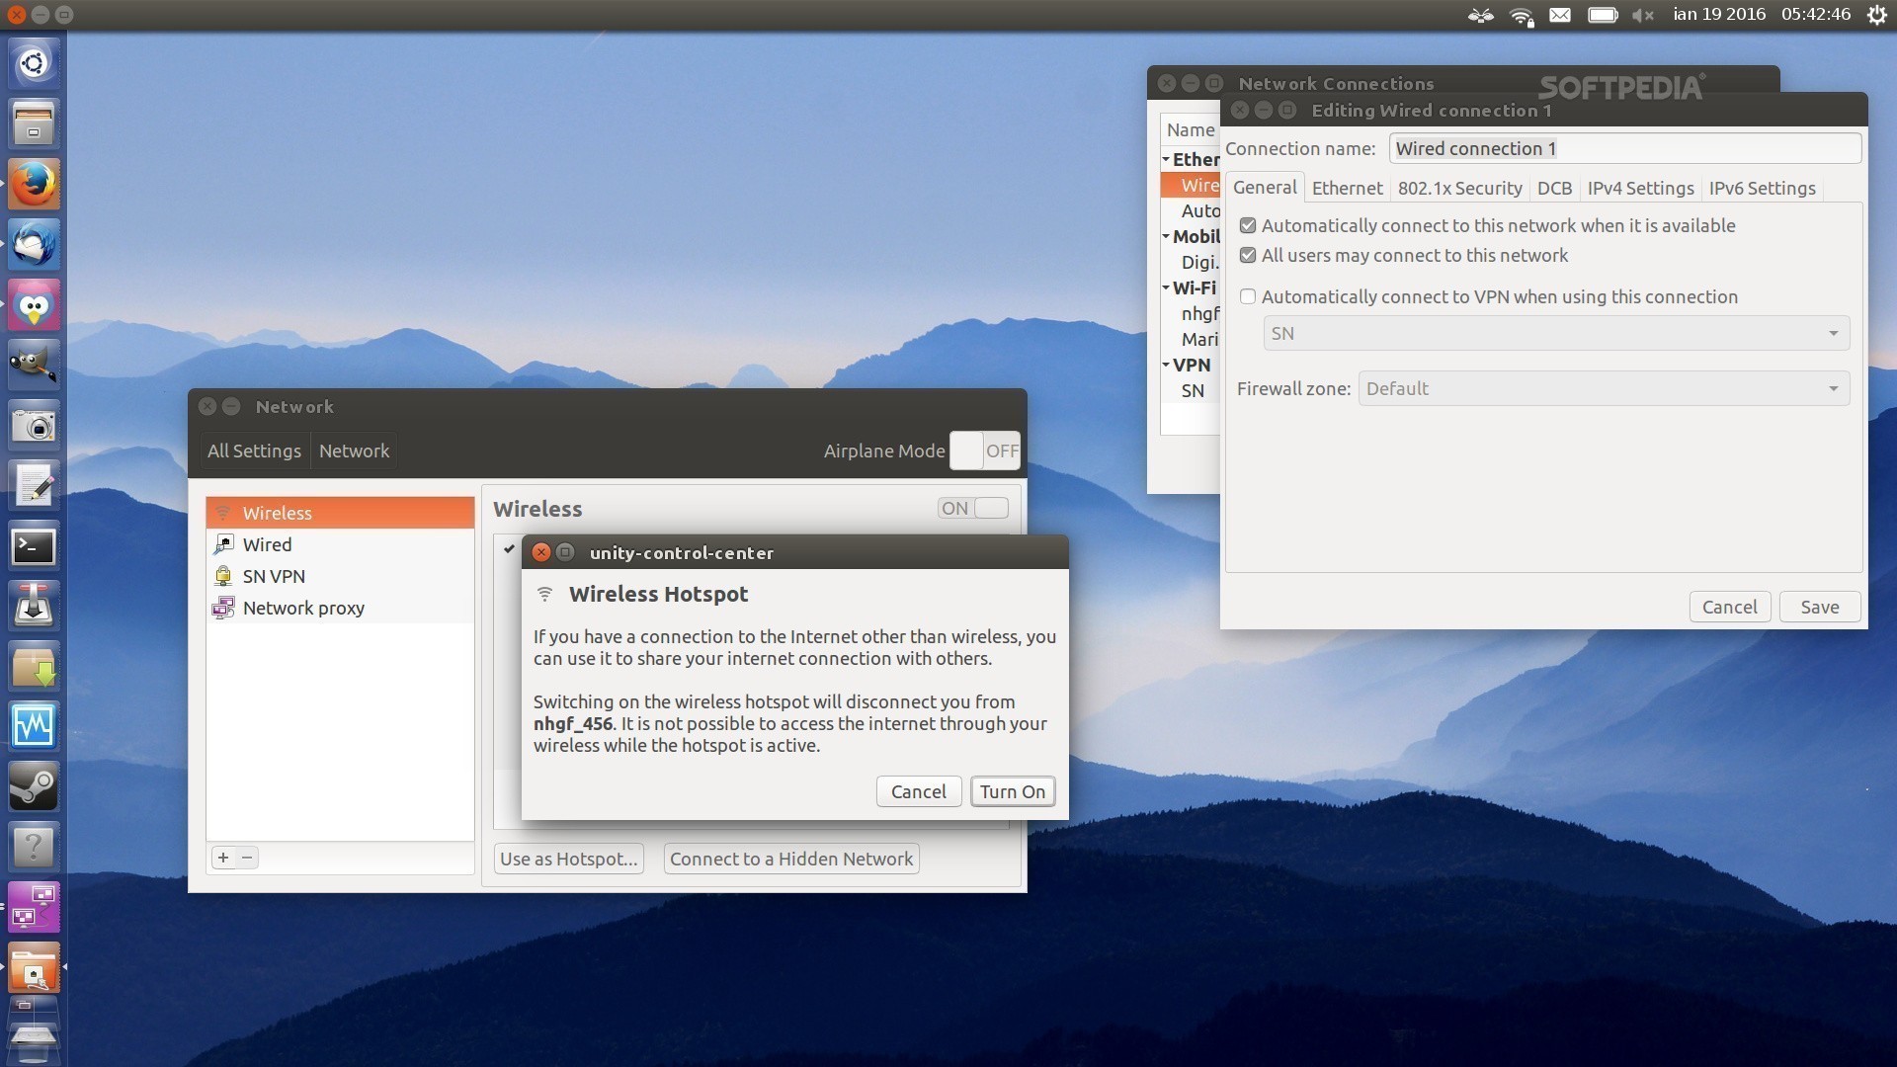This screenshot has width=1897, height=1067.
Task: Switch to 802.1x Security tab
Action: point(1458,188)
